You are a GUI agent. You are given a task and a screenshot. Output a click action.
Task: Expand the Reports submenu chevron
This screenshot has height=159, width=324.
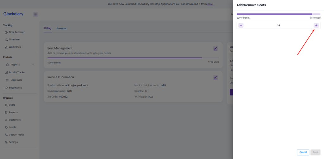[x=33, y=65]
